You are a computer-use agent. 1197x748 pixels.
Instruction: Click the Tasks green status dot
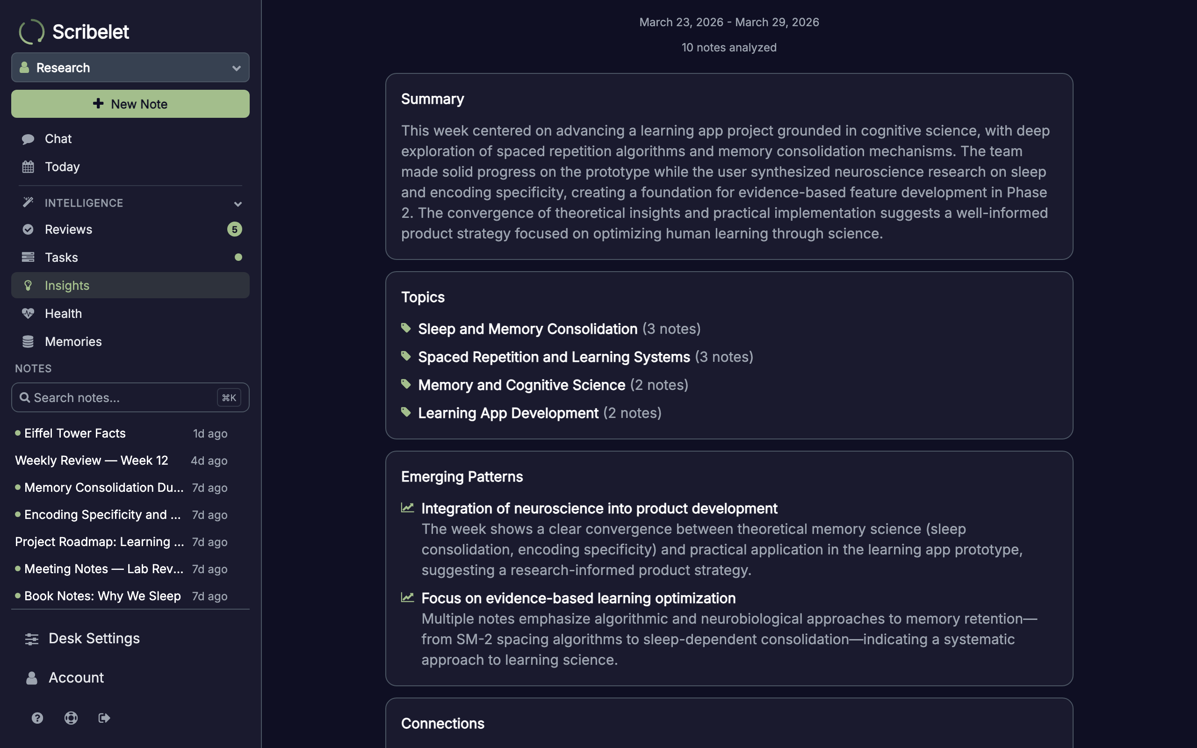(x=238, y=257)
